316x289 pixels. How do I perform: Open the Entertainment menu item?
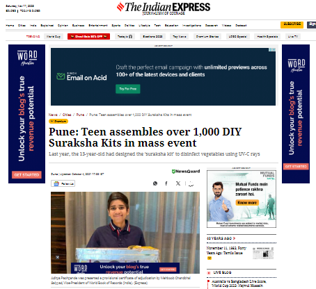(x=98, y=26)
